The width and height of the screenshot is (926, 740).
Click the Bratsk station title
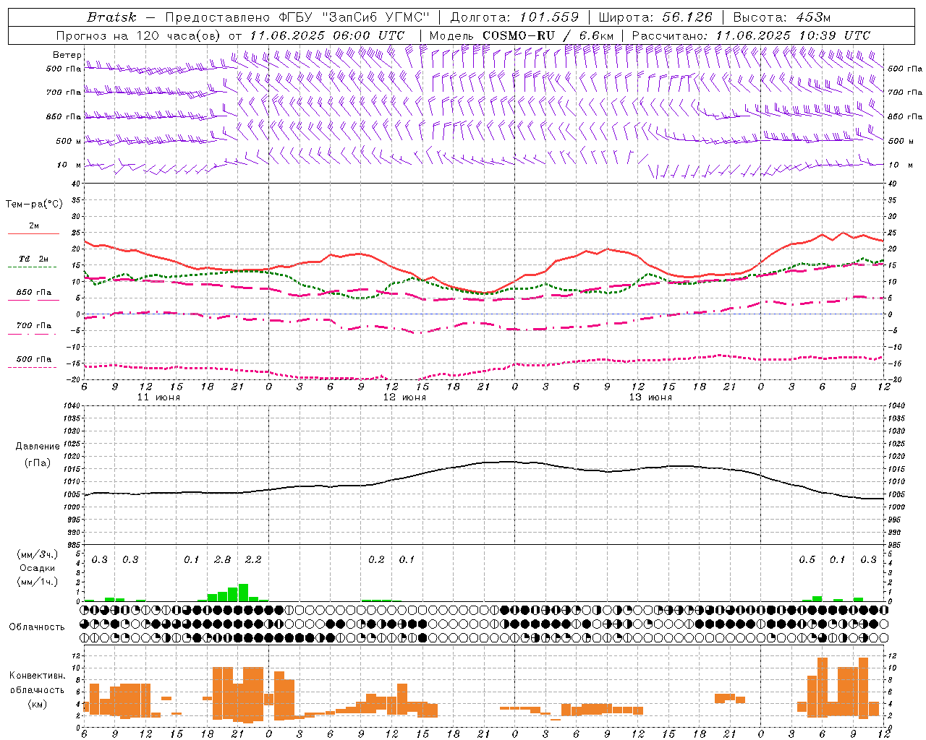click(111, 17)
